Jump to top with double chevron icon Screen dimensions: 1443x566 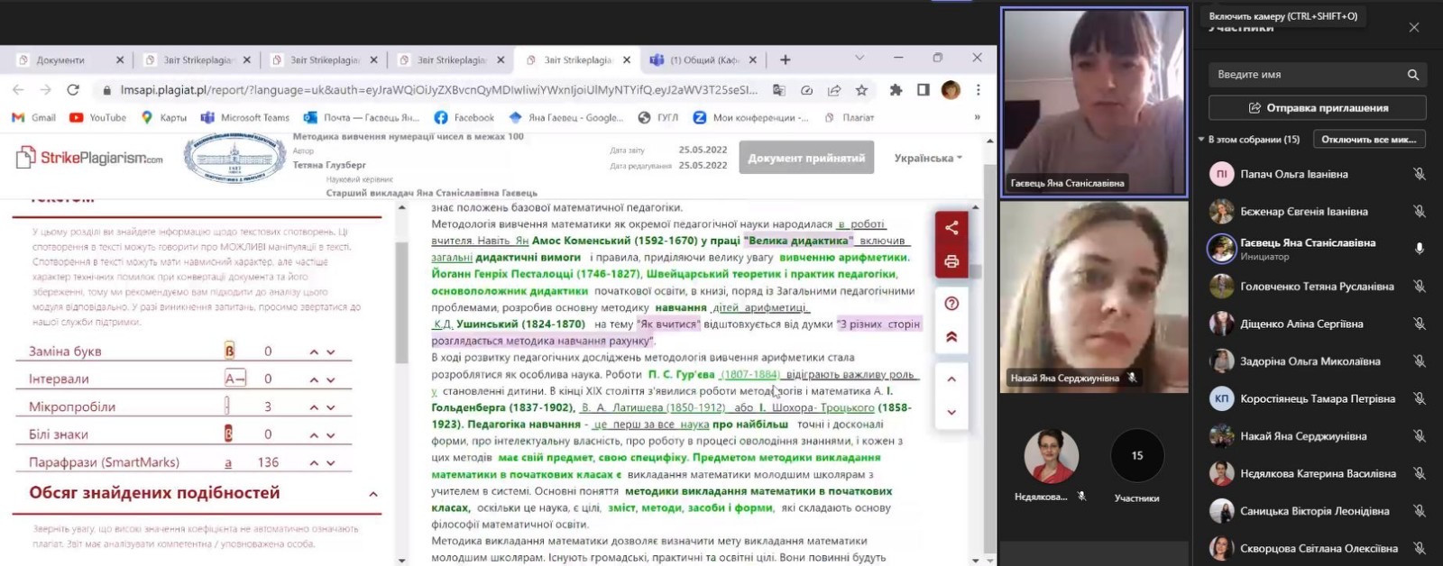pos(951,337)
